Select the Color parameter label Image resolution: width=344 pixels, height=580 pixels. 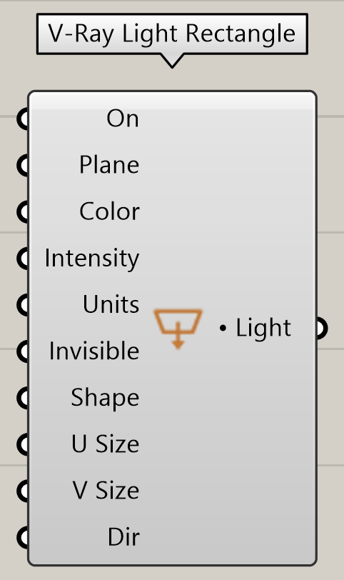pyautogui.click(x=109, y=211)
